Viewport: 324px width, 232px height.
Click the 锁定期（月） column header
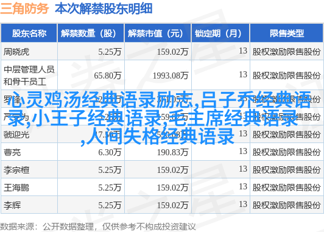coord(220,33)
